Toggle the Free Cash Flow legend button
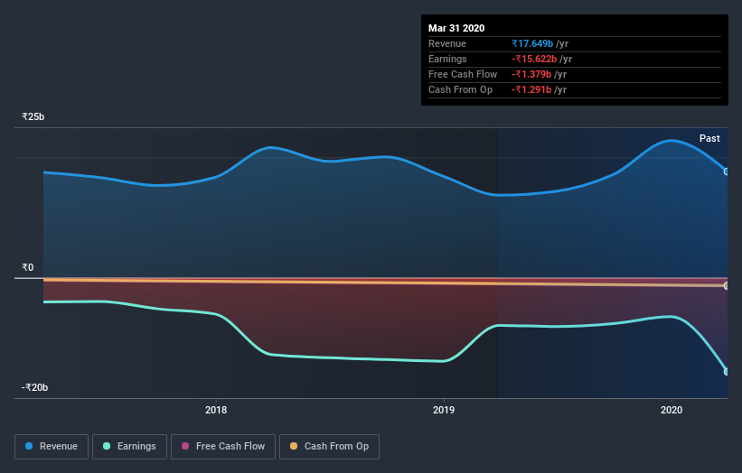The height and width of the screenshot is (473, 742). click(223, 447)
